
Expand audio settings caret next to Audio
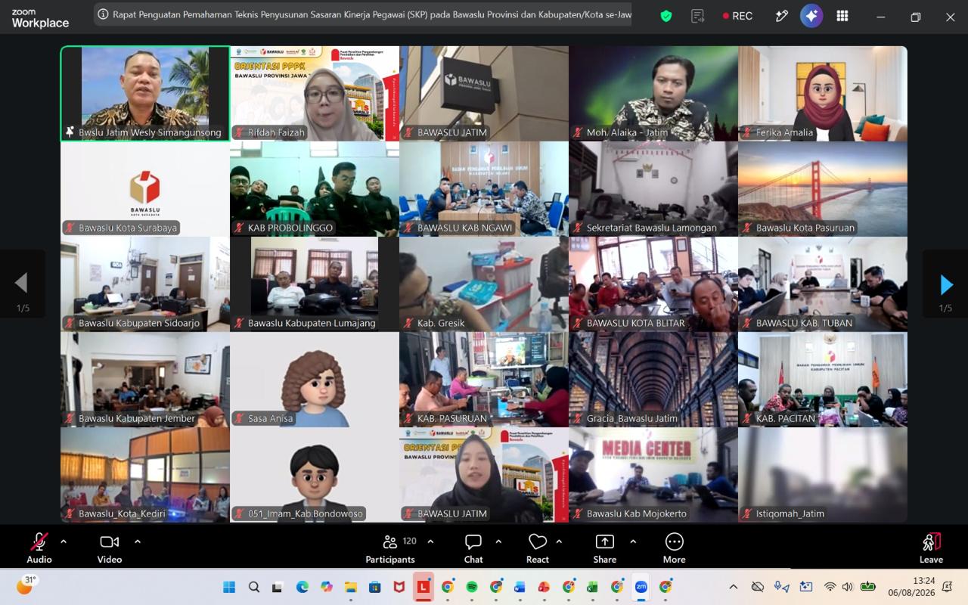(63, 541)
